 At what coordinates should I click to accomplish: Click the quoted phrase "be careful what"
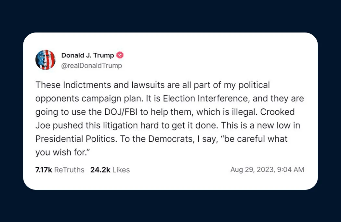point(253,139)
